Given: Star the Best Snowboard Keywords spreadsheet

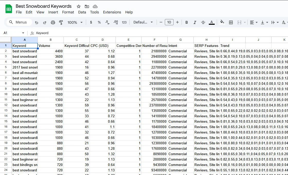Looking at the screenshot, I should [x=78, y=6].
